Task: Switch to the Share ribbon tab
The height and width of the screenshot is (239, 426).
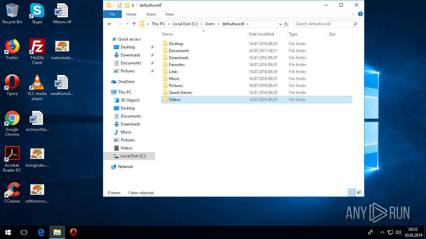Action: click(x=151, y=14)
